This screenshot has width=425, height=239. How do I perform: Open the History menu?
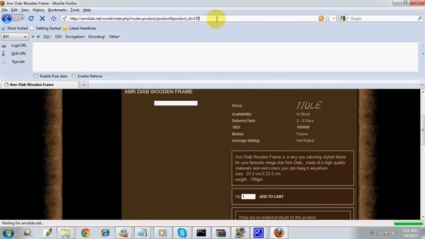pos(39,10)
